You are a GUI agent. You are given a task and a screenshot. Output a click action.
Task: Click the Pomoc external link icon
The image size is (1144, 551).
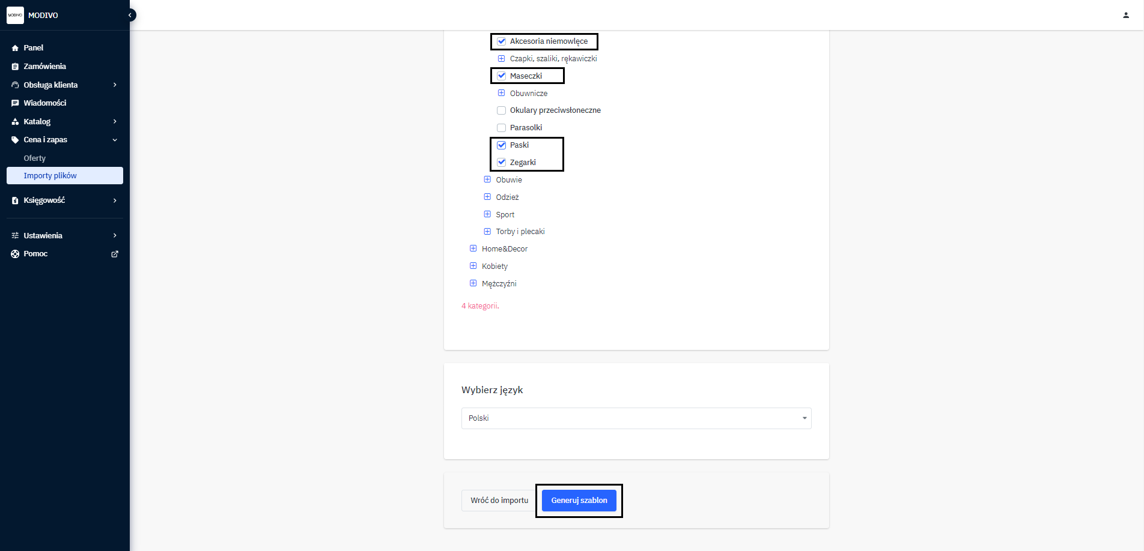[x=115, y=254]
